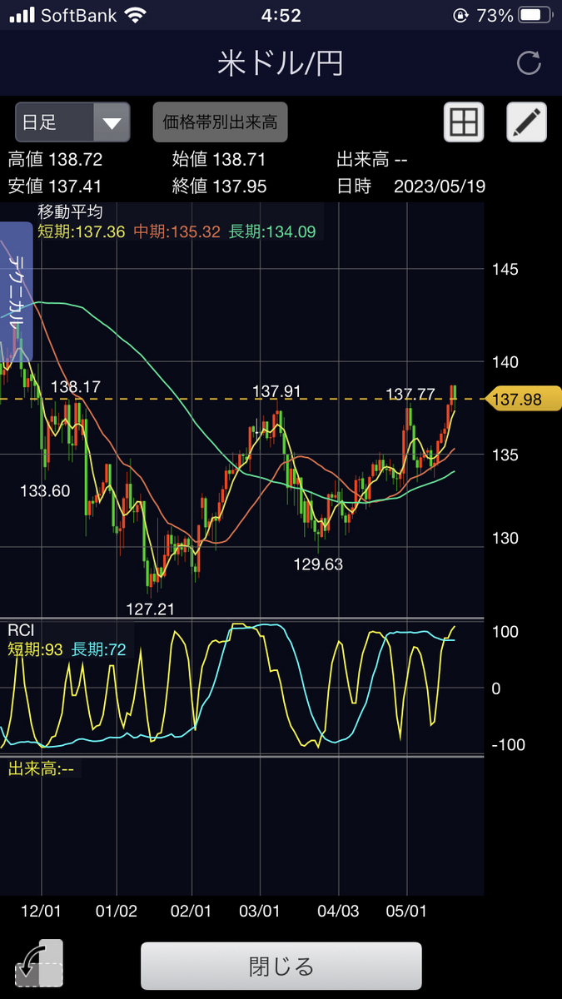Tap the 138.17 high label on chart
The image size is (562, 999).
pyautogui.click(x=75, y=386)
